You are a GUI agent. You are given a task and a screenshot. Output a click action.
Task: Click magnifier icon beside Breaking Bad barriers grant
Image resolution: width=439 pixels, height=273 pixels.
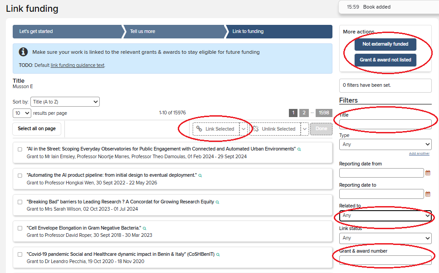click(x=218, y=202)
